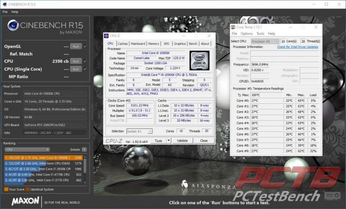Switch to the CPU tab in CPU-Z

pyautogui.click(x=110, y=44)
